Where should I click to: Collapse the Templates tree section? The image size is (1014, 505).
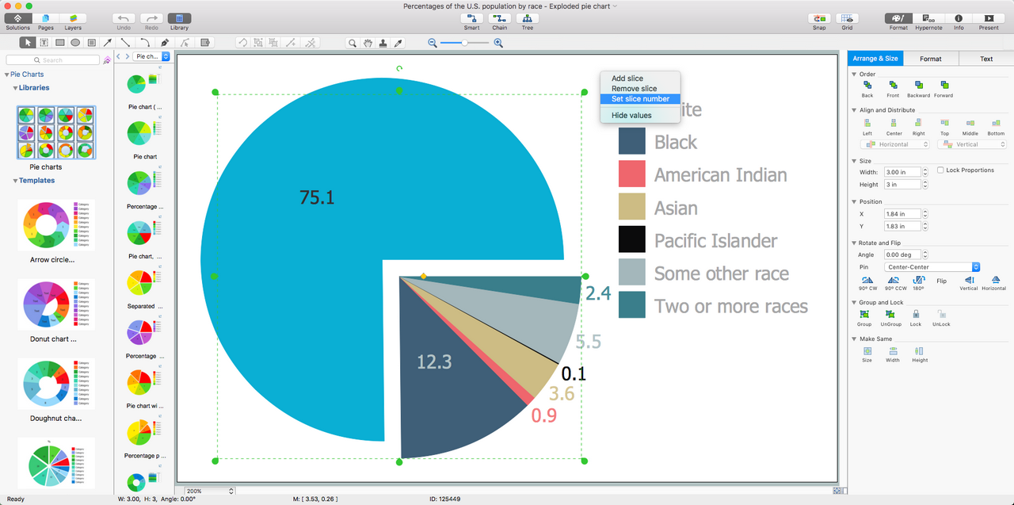15,181
